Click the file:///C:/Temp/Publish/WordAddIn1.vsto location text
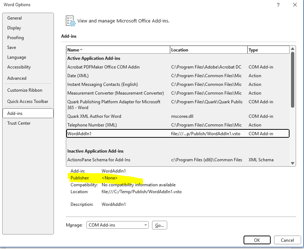Image resolution: width=304 pixels, height=249 pixels. 142,192
